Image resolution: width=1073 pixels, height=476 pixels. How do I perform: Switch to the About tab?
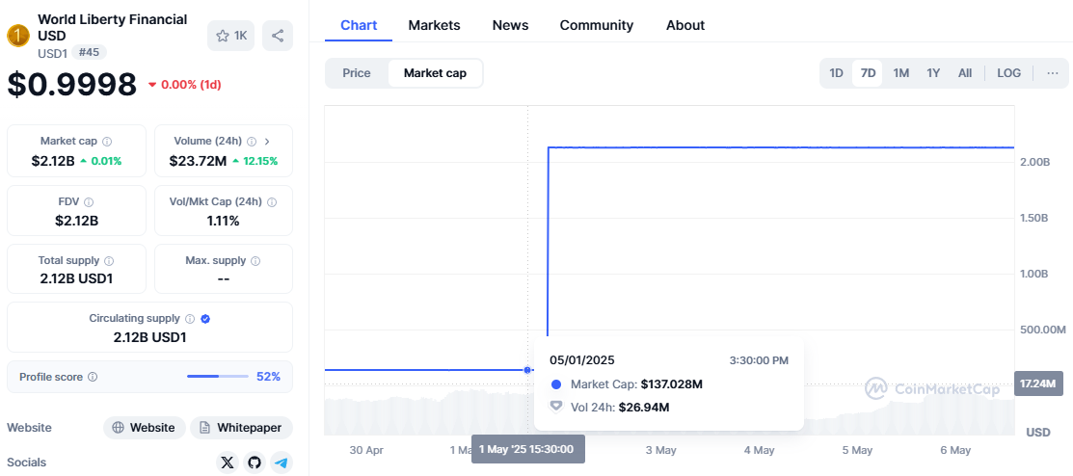[685, 25]
